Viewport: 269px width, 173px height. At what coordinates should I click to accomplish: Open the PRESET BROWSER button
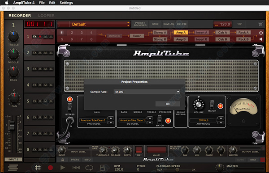click(x=140, y=24)
